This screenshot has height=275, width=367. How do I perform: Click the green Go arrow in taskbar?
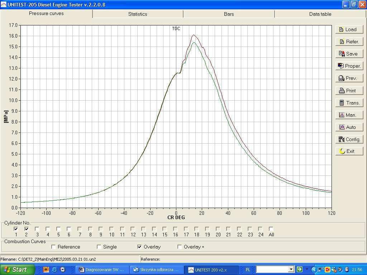(x=299, y=269)
